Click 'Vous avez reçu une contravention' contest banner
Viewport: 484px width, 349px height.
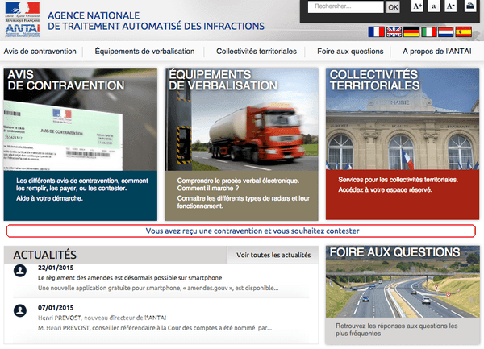240,231
